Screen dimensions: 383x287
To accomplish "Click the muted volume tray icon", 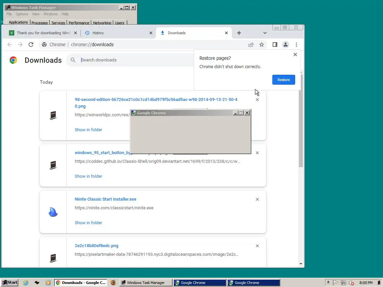I will coord(351,283).
